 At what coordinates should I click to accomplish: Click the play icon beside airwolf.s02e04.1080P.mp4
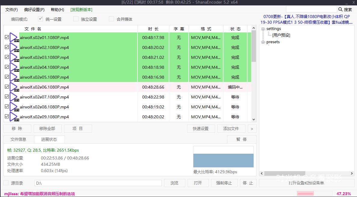click(13, 67)
